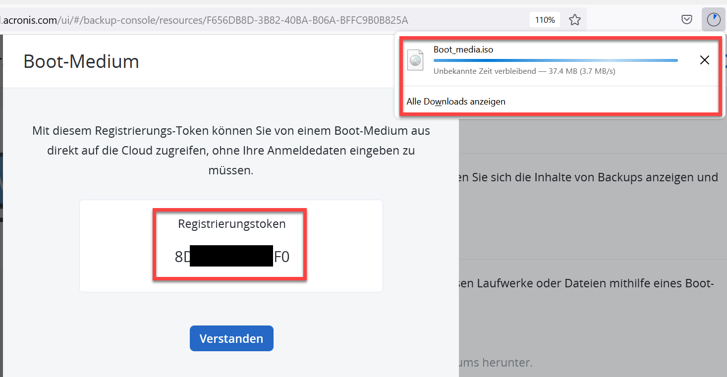Viewport: 727px width, 377px height.
Task: Click the download progress bar
Action: (x=555, y=60)
